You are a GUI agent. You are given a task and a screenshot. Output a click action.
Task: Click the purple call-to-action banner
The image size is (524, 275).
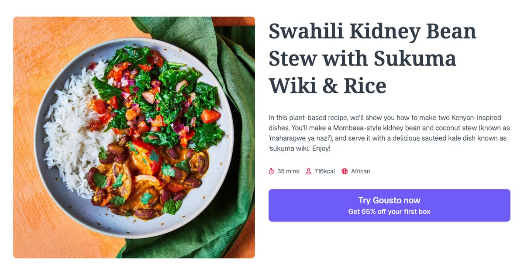[x=389, y=205]
